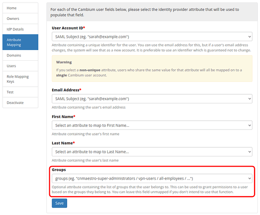
Task: Open the Email Address attribute dropdown
Action: pyautogui.click(x=152, y=99)
